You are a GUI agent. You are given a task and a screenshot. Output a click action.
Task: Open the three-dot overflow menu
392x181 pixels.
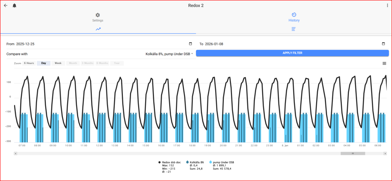coord(387,6)
